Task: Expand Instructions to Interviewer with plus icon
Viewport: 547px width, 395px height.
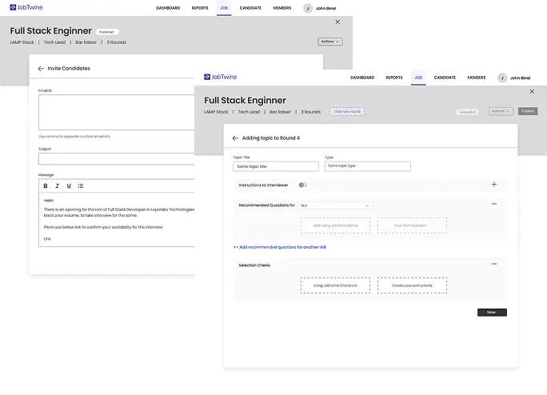Action: (493, 185)
